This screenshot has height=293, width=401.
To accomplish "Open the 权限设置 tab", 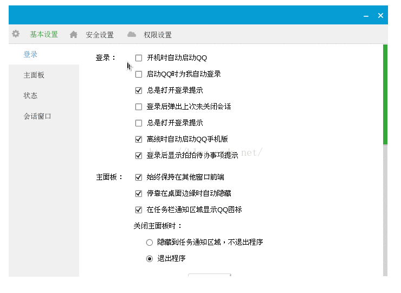I will [x=157, y=35].
